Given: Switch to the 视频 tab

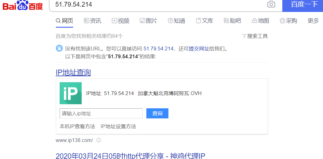Looking at the screenshot, I should point(120,20).
